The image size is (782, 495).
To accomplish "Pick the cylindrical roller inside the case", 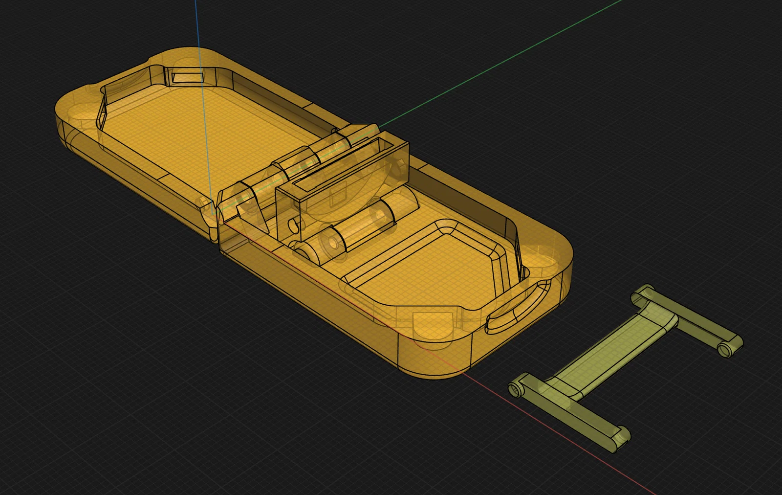I will [x=358, y=225].
